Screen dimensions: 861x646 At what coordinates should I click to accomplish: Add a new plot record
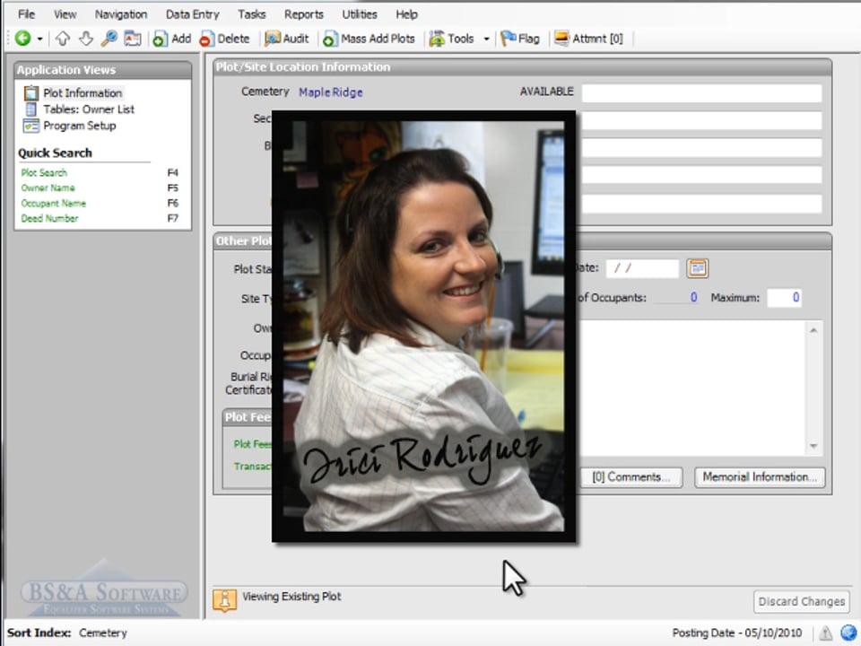171,39
